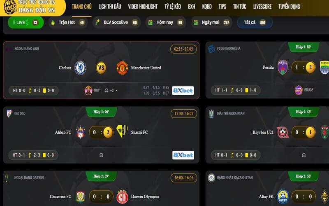The image size is (329, 206).
Task: Go to the Lịch Thi Đấu menu
Action: click(x=110, y=7)
